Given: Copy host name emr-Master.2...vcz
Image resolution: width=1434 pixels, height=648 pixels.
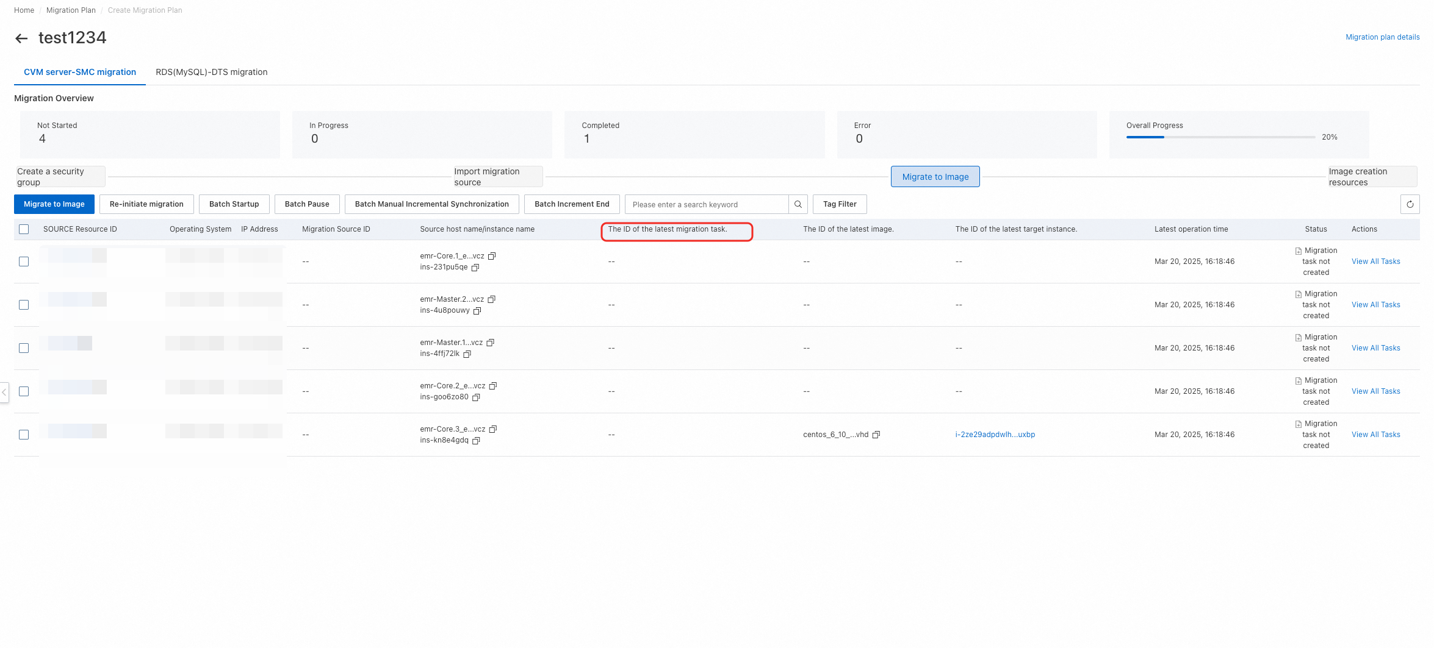Looking at the screenshot, I should 492,299.
